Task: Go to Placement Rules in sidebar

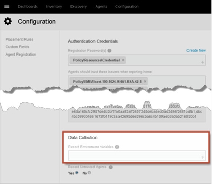Action: [x=19, y=39]
